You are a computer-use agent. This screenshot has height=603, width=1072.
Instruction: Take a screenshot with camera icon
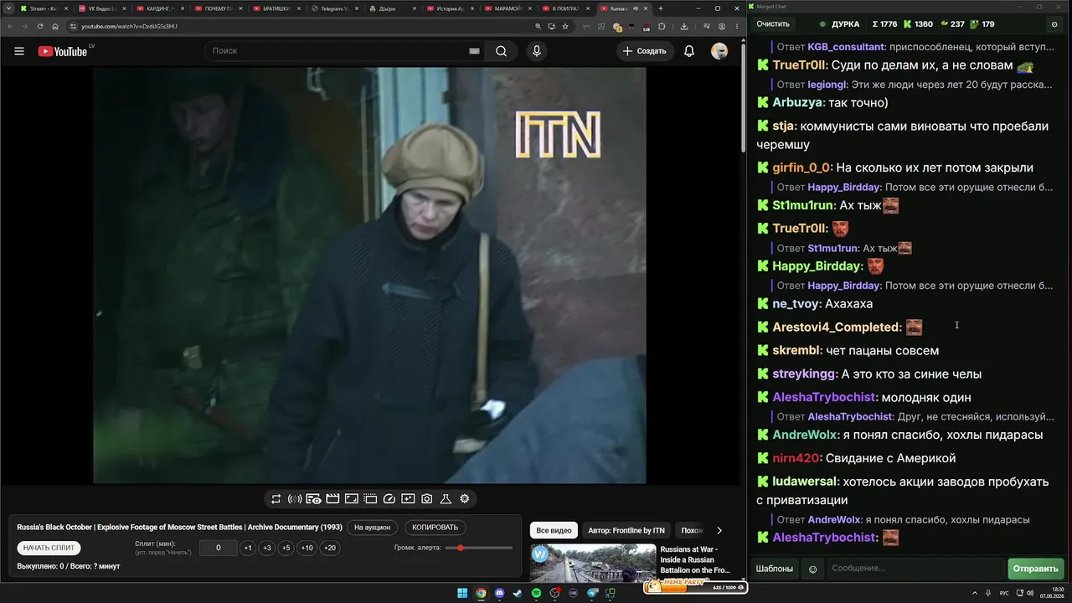427,499
